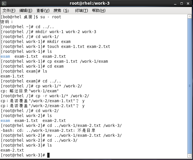193x160 pixels.
Task: Click the 'exam-2.txt' output in work-3
Action: coord(12,150)
